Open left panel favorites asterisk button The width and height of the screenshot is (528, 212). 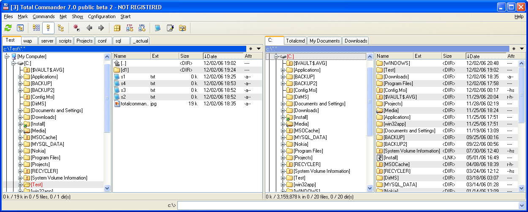(250, 49)
